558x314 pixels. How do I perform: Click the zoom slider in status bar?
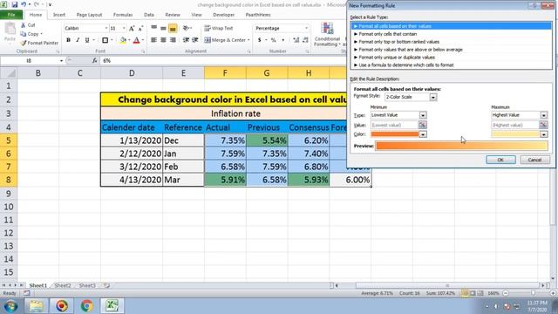click(533, 293)
